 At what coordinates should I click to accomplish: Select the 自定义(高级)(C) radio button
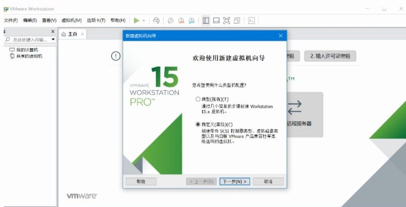pyautogui.click(x=198, y=125)
